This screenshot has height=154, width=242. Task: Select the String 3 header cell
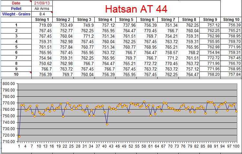84,20
